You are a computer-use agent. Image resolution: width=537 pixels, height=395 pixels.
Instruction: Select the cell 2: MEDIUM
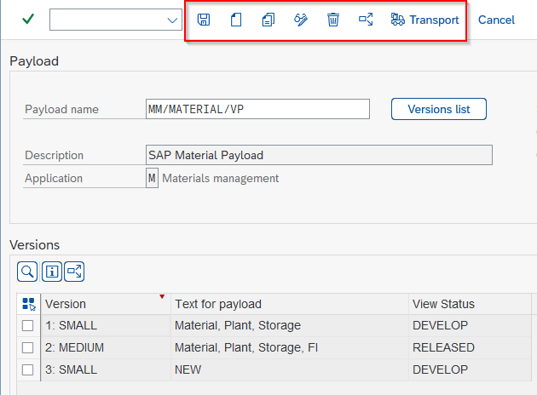pos(106,347)
